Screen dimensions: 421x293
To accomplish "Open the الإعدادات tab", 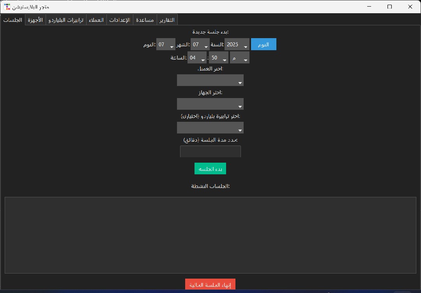I will [x=120, y=20].
